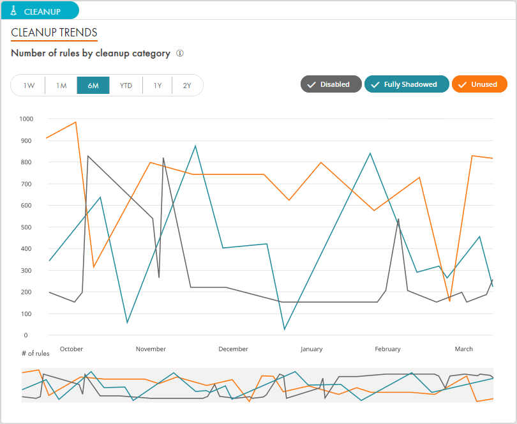Hide the Fully Shadowed series
Screen dimensions: 517x424
(x=406, y=84)
